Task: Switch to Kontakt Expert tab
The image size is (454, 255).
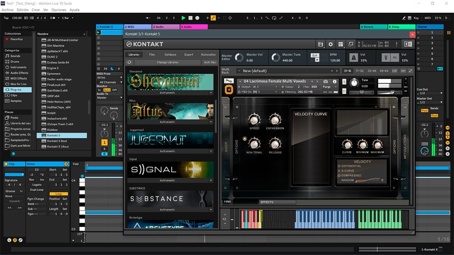Action: tap(189, 55)
